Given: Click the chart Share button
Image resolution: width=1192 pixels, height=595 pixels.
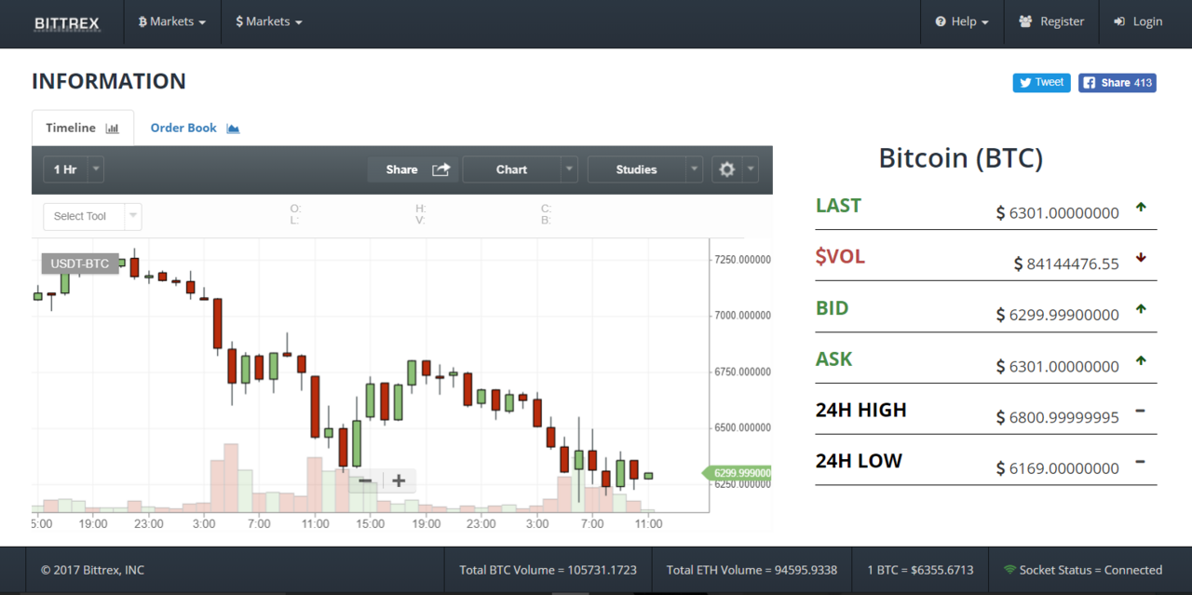Looking at the screenshot, I should pos(413,169).
